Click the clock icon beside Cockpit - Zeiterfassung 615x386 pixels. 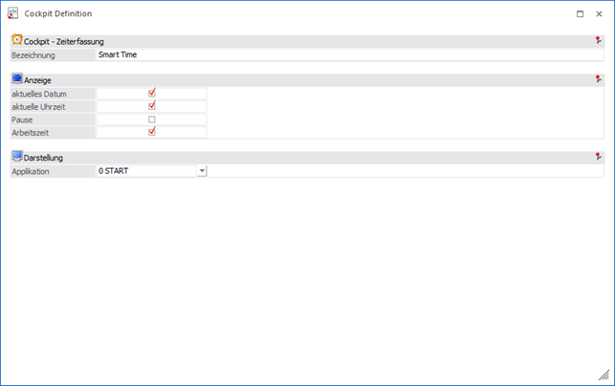16,41
